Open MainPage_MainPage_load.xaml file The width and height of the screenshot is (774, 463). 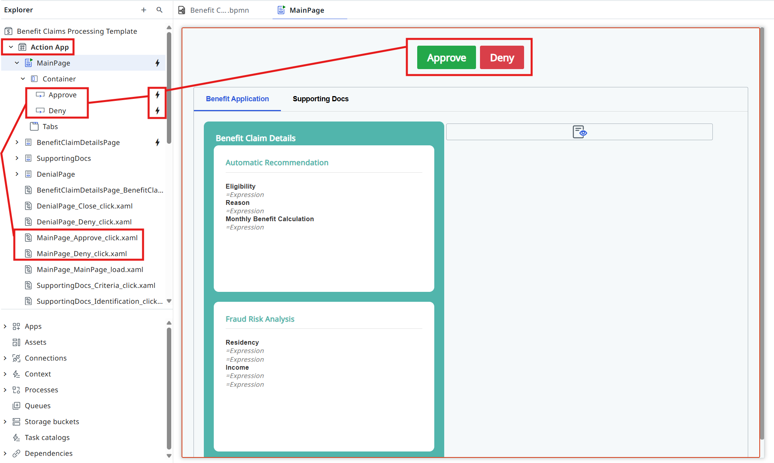tap(90, 269)
